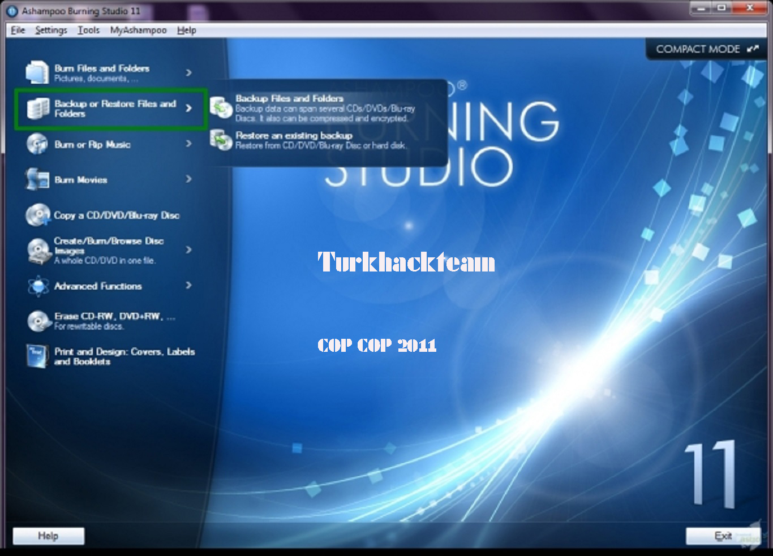Image resolution: width=773 pixels, height=556 pixels.
Task: Minimize the Ashampoo Burning Studio window
Action: pos(701,8)
